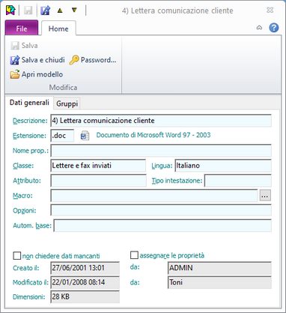The image size is (286, 313).
Task: Click the Word document type icon
Action: (85, 135)
